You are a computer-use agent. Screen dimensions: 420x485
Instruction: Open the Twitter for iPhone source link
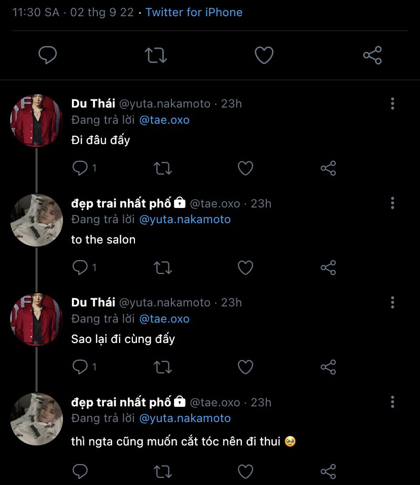194,12
